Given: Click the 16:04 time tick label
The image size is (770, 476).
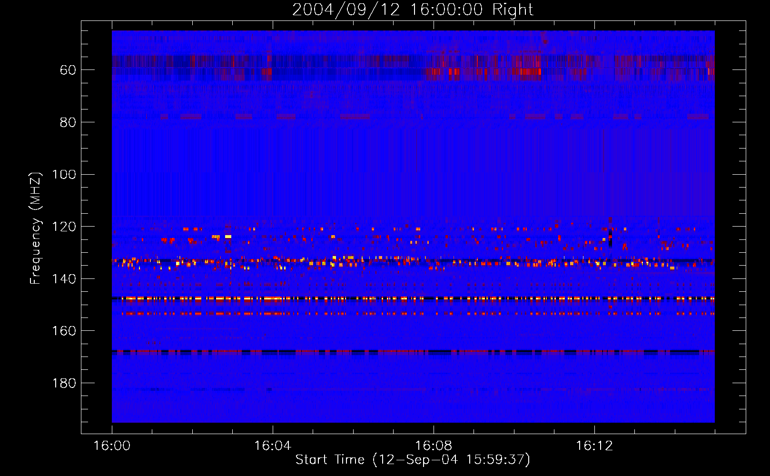Looking at the screenshot, I should 273,446.
